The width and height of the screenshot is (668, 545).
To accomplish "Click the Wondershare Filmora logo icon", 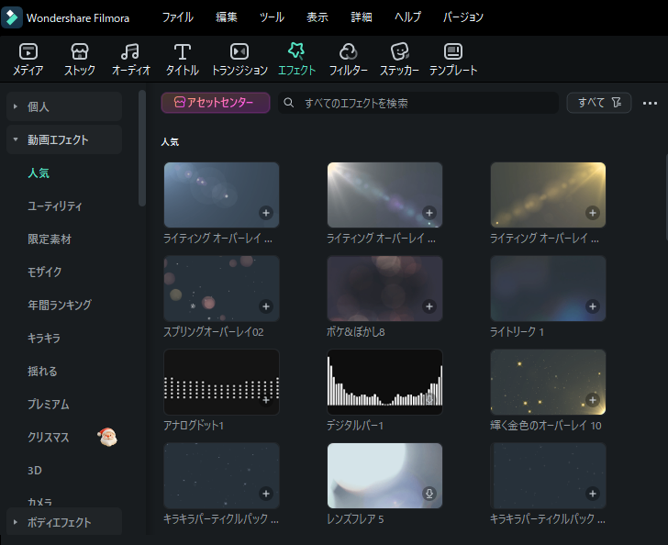I will tap(12, 17).
